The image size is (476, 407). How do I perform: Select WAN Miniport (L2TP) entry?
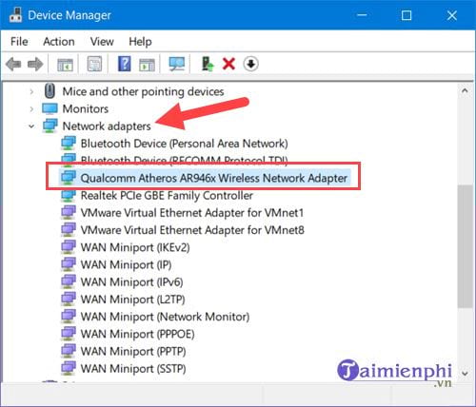132,300
